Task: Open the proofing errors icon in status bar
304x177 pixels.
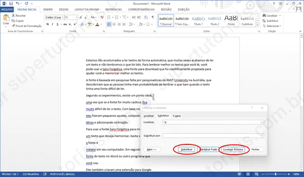Action: tap(45, 174)
